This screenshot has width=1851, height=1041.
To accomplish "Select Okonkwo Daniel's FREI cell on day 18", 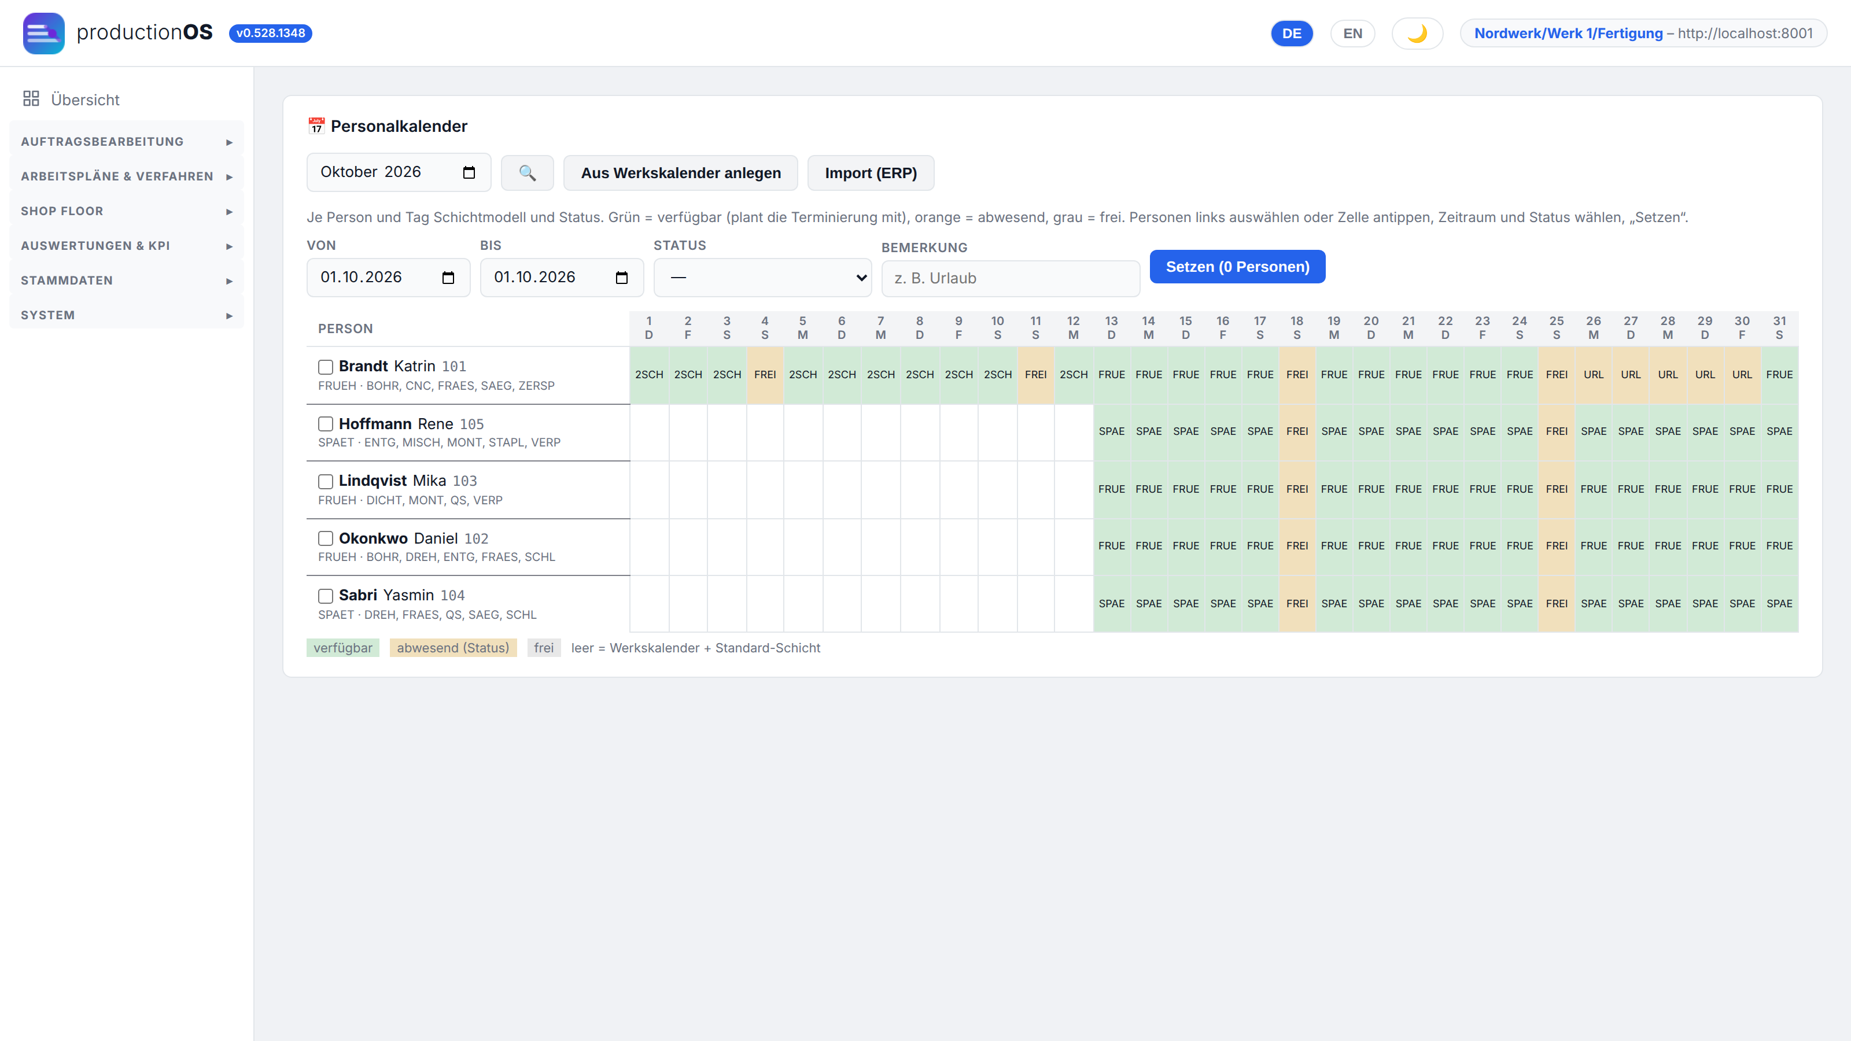I will pyautogui.click(x=1297, y=546).
